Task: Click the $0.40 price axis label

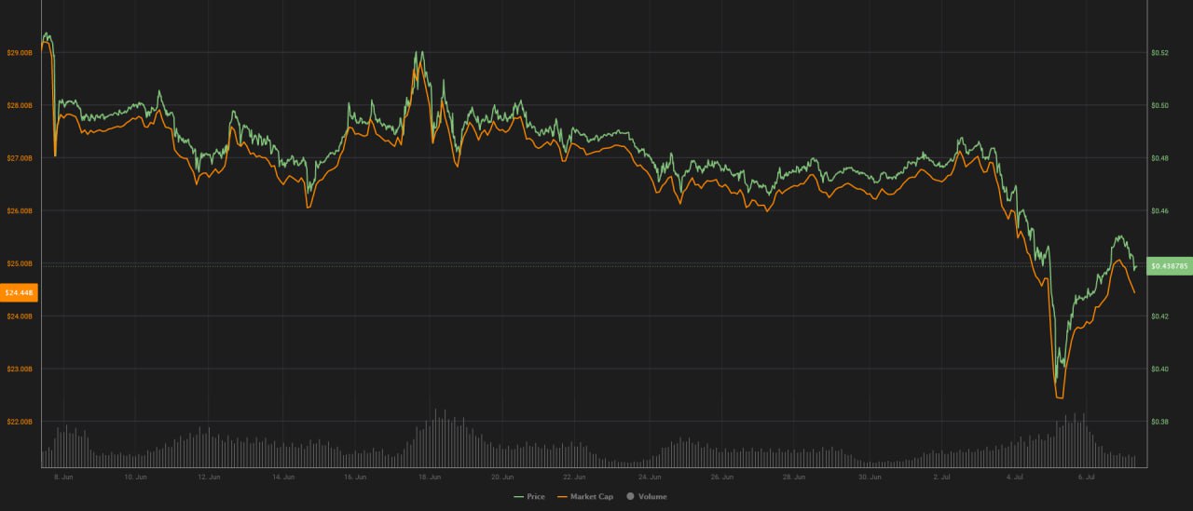Action: point(1159,370)
